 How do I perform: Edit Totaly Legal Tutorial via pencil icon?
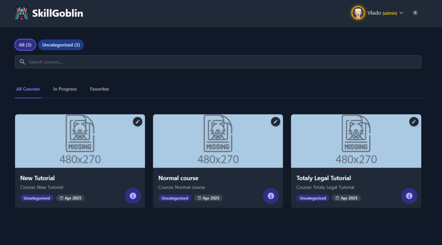click(x=414, y=122)
